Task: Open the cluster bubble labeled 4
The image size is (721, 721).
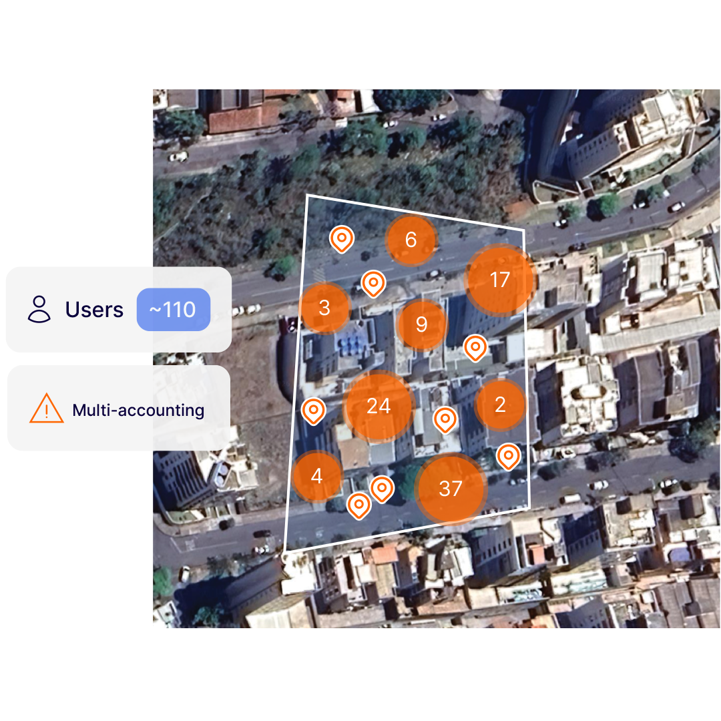Action: 317,476
